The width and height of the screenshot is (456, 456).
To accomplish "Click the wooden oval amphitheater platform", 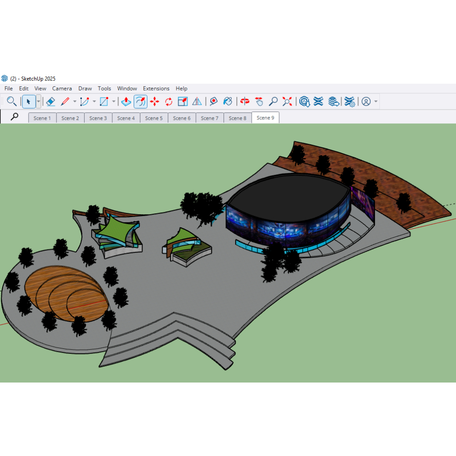I will [x=67, y=294].
